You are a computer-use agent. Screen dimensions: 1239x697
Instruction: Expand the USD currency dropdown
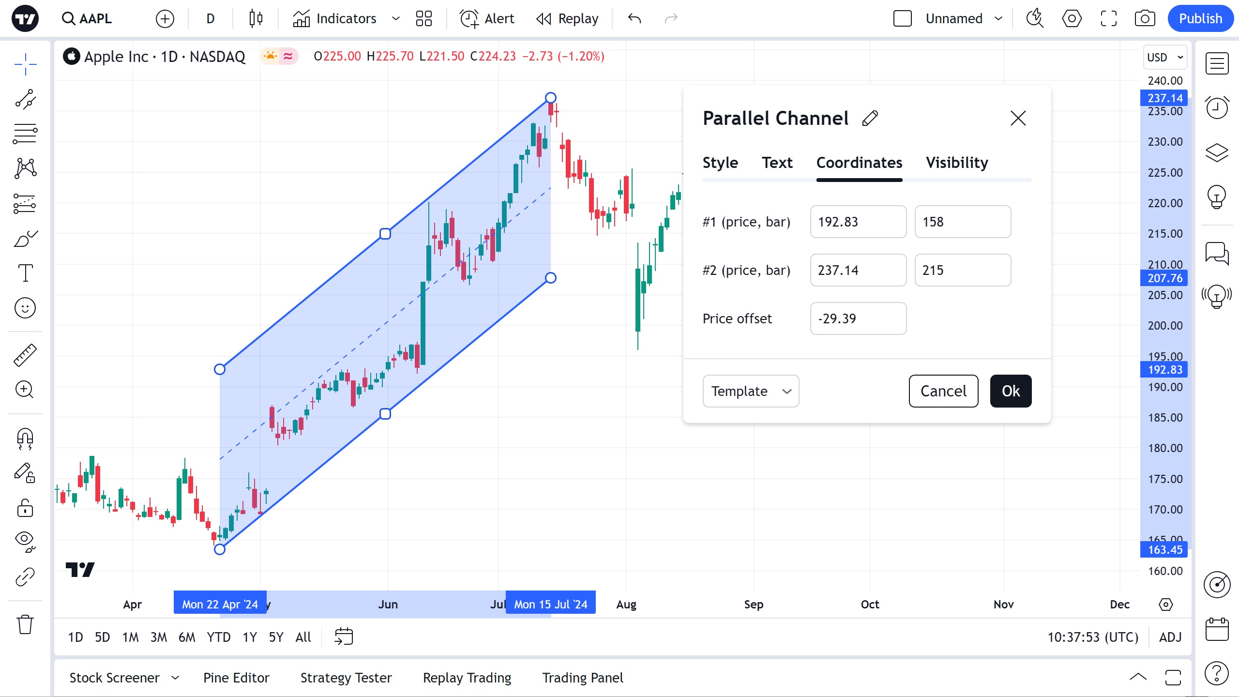coord(1165,58)
